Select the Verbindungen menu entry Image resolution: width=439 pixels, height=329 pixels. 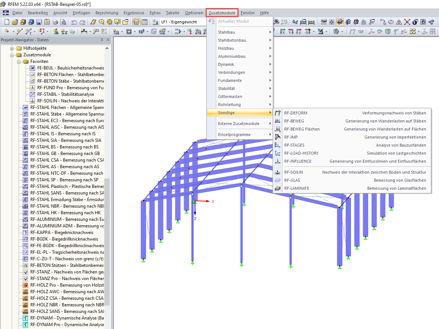point(240,72)
